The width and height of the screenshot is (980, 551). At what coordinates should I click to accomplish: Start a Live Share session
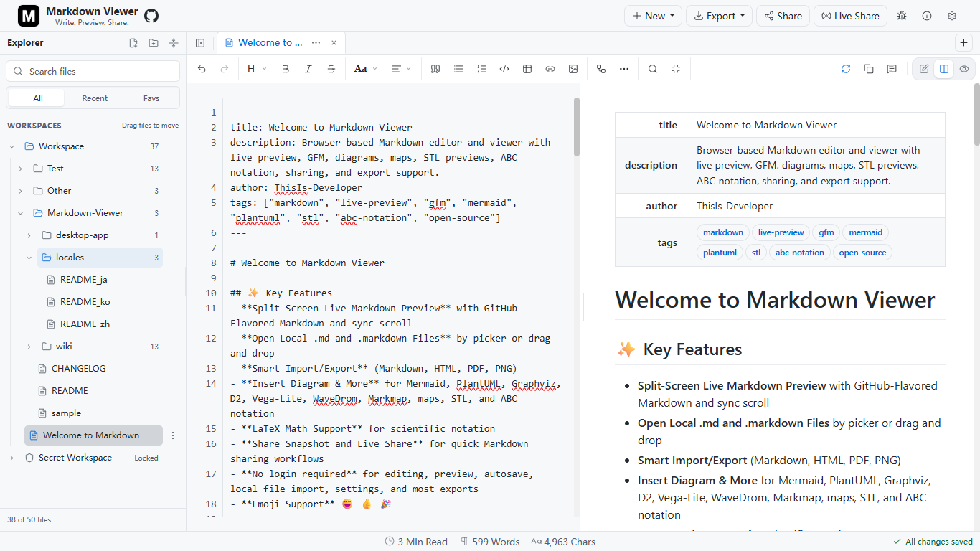(x=850, y=16)
